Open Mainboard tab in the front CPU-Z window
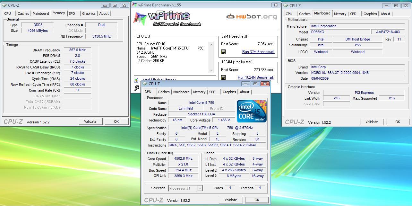Viewport: 412px width, 206px height. [181, 92]
